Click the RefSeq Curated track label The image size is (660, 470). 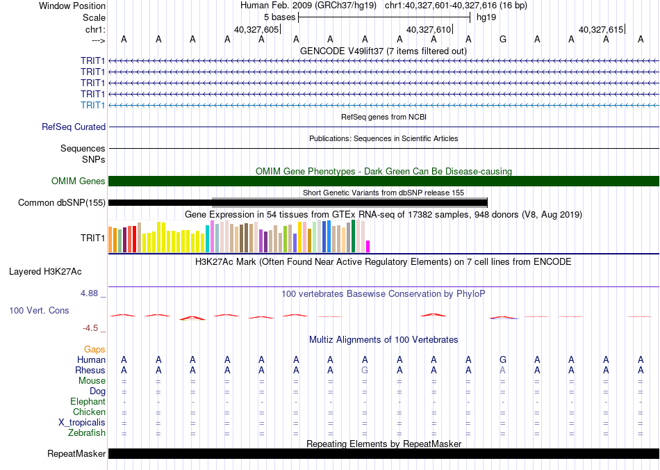(x=74, y=127)
